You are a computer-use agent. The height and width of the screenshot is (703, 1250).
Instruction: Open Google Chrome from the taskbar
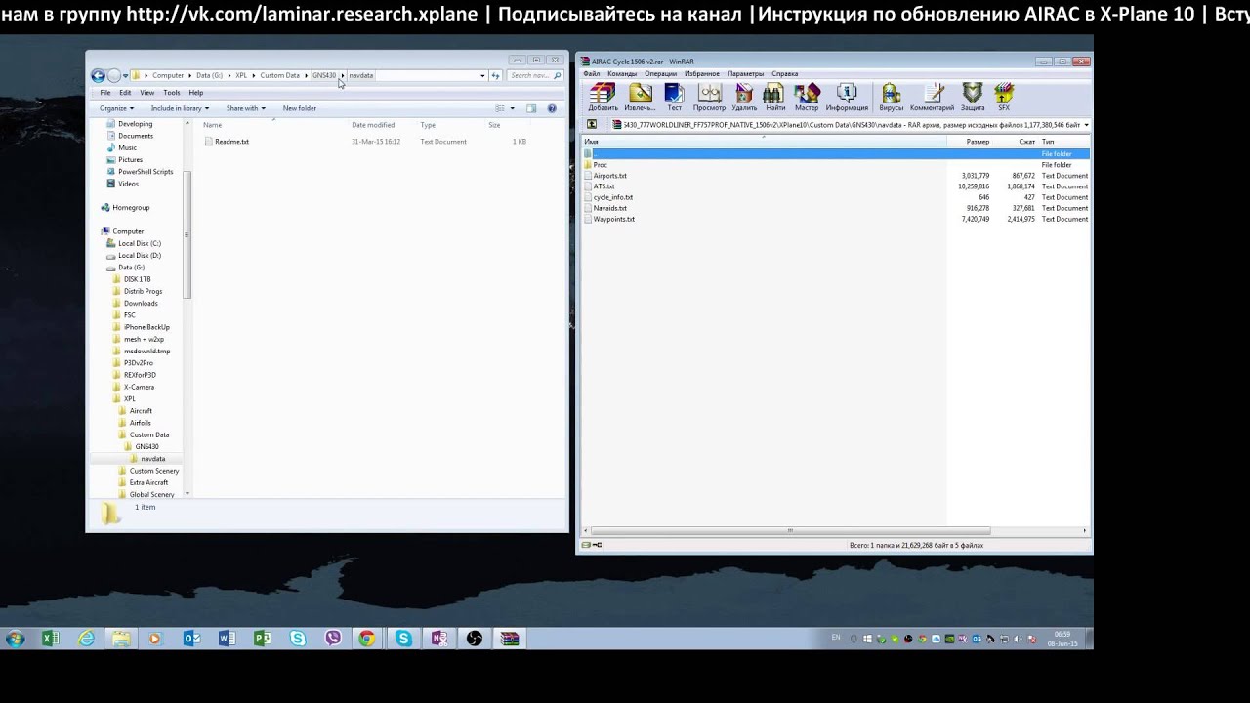point(366,639)
